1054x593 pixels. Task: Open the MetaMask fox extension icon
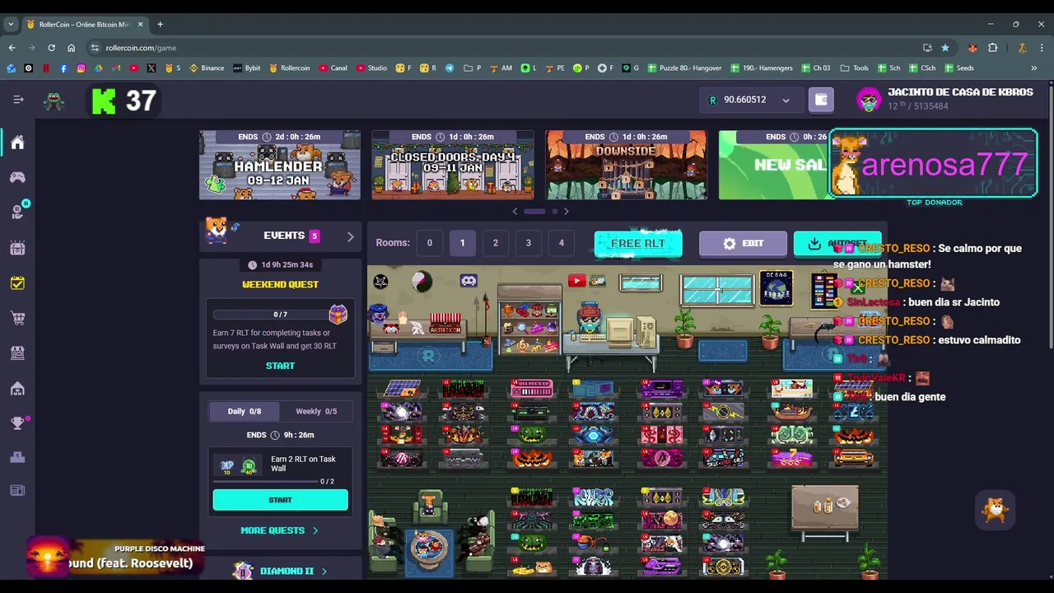[972, 48]
